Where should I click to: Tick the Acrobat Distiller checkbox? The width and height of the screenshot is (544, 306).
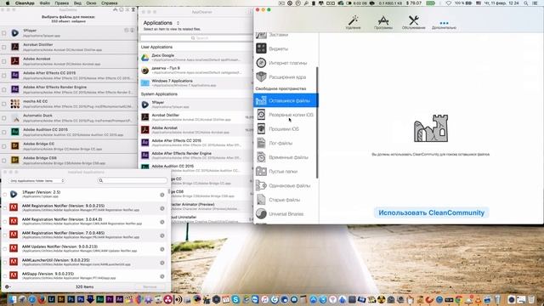4,47
